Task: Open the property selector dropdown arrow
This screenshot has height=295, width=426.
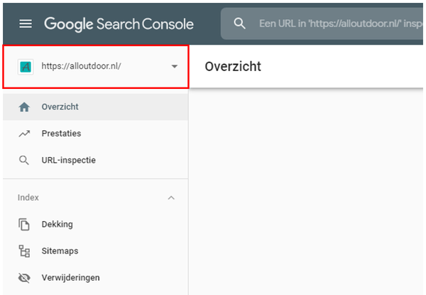Action: pos(175,66)
